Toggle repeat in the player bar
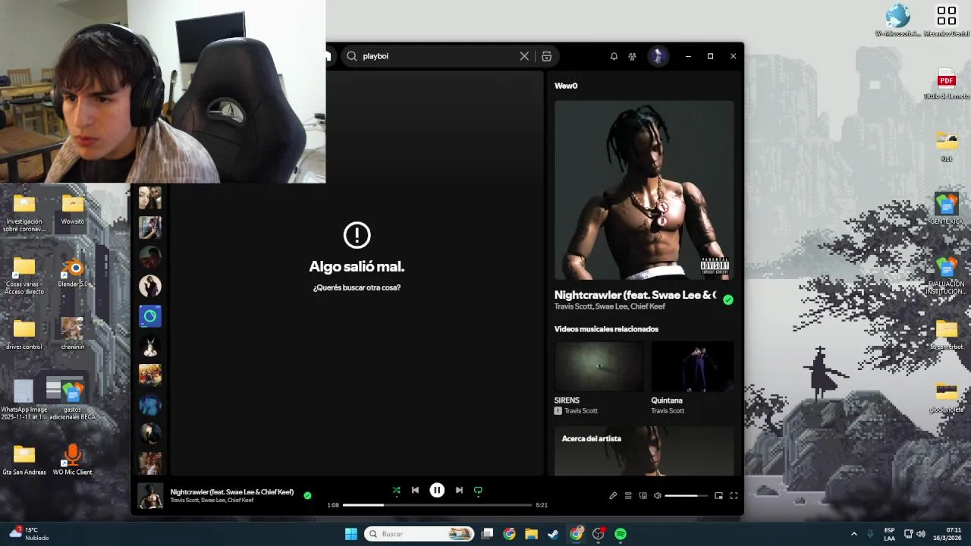971x546 pixels. 478,491
